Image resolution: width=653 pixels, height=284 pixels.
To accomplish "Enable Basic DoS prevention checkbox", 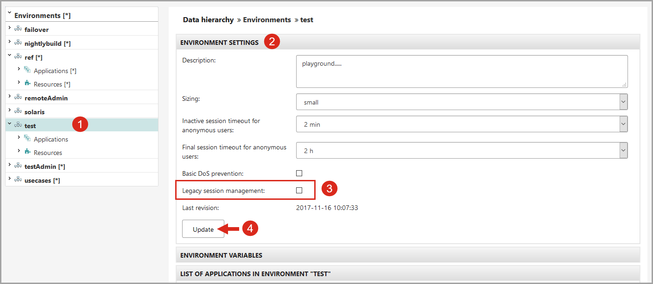I will point(299,173).
